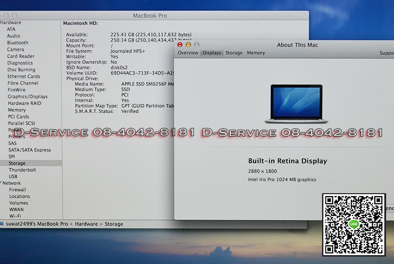Switch to the Memory tab in About This Mac
The height and width of the screenshot is (264, 394).
(256, 53)
